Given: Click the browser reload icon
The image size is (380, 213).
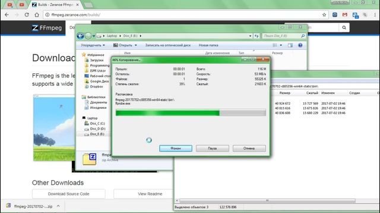Looking at the screenshot, I should tap(27, 15).
